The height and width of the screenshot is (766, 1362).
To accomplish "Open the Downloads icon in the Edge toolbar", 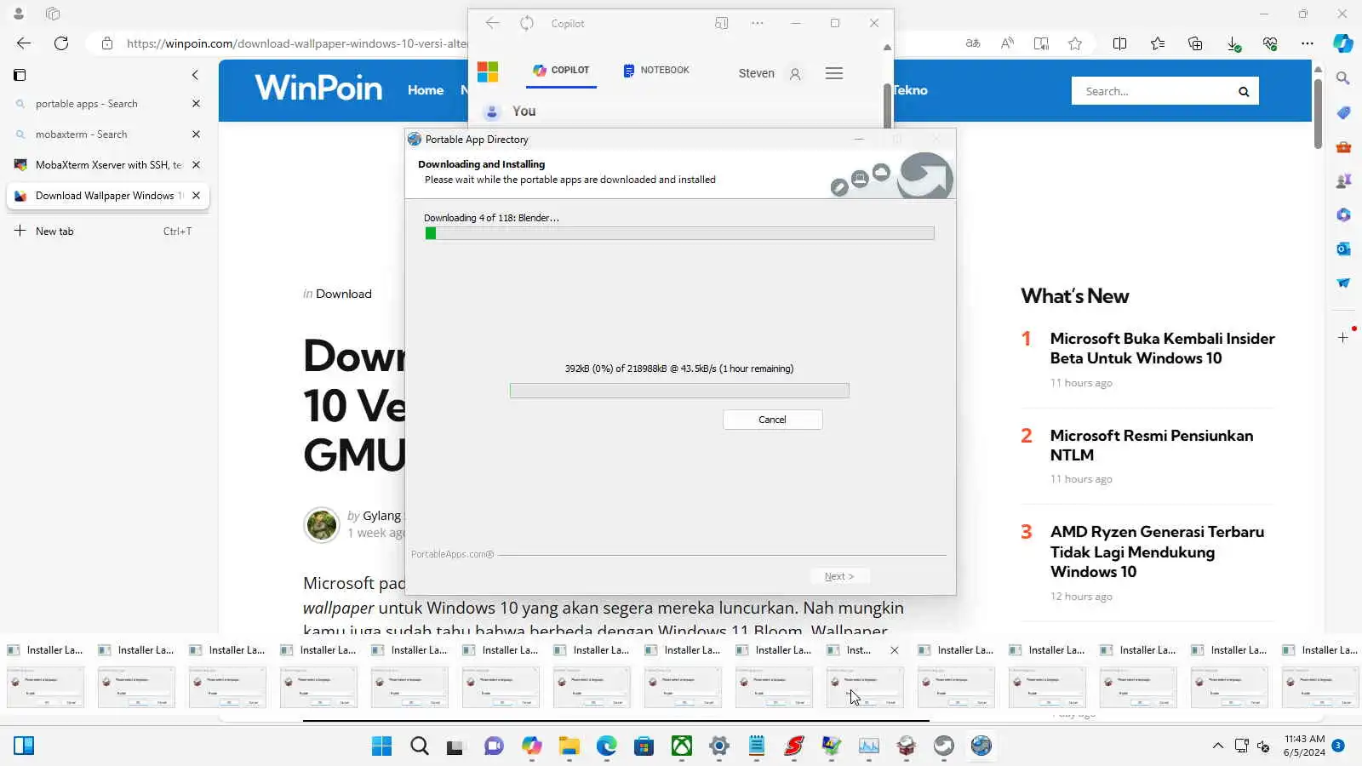I will pos(1233,43).
